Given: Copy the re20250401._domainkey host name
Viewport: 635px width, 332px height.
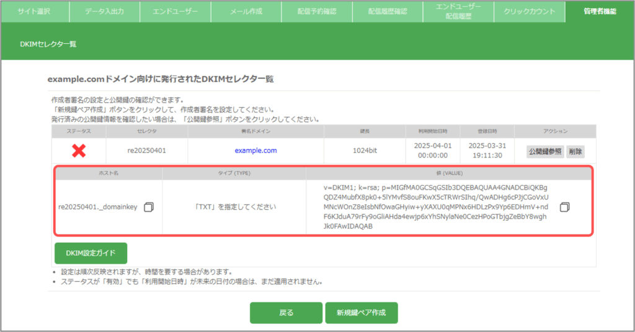Looking at the screenshot, I should [148, 207].
